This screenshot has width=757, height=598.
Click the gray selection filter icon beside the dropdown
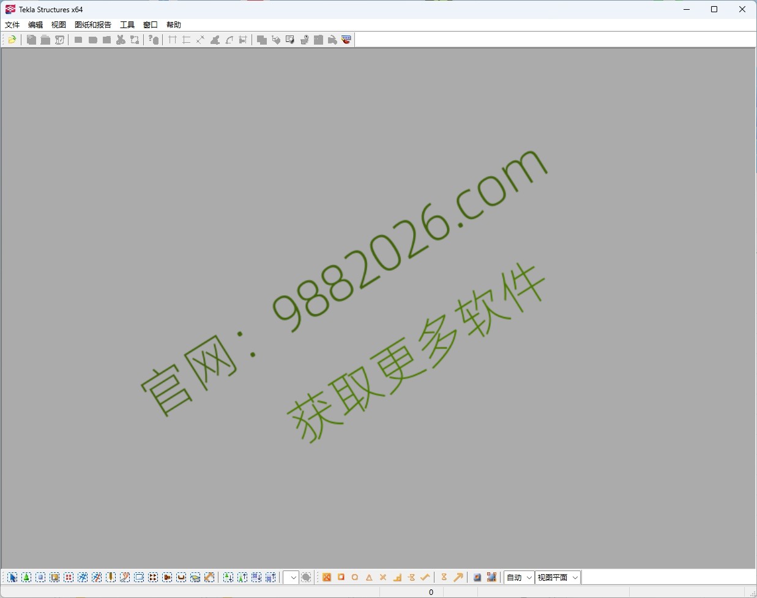307,577
